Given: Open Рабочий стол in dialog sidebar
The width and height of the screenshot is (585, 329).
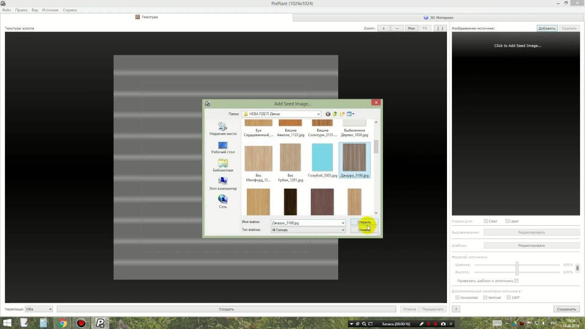Looking at the screenshot, I should 223,148.
